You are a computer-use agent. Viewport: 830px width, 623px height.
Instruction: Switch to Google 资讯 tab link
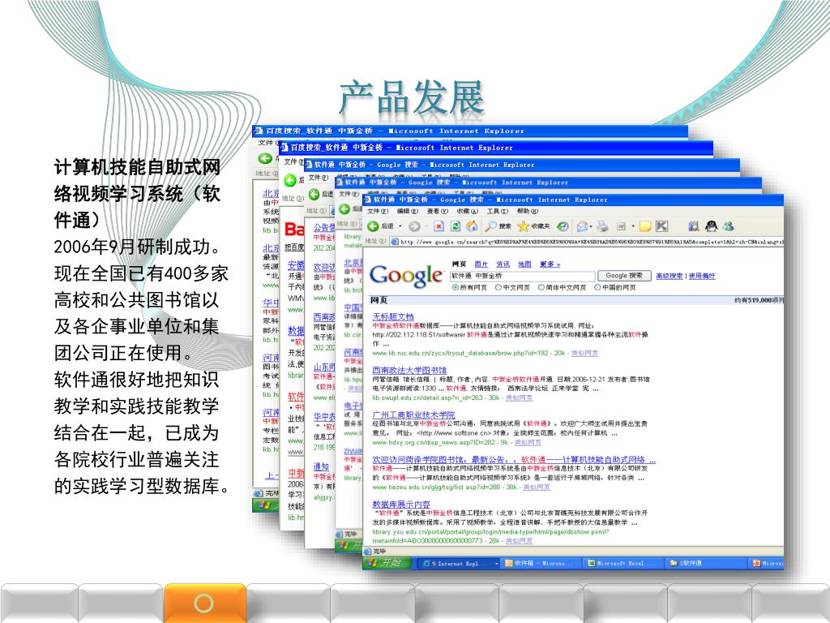click(x=503, y=264)
